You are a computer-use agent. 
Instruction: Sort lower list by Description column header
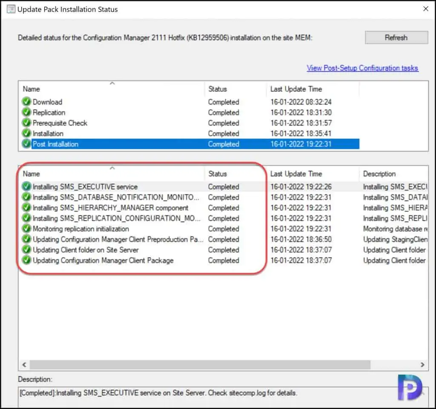pos(393,174)
